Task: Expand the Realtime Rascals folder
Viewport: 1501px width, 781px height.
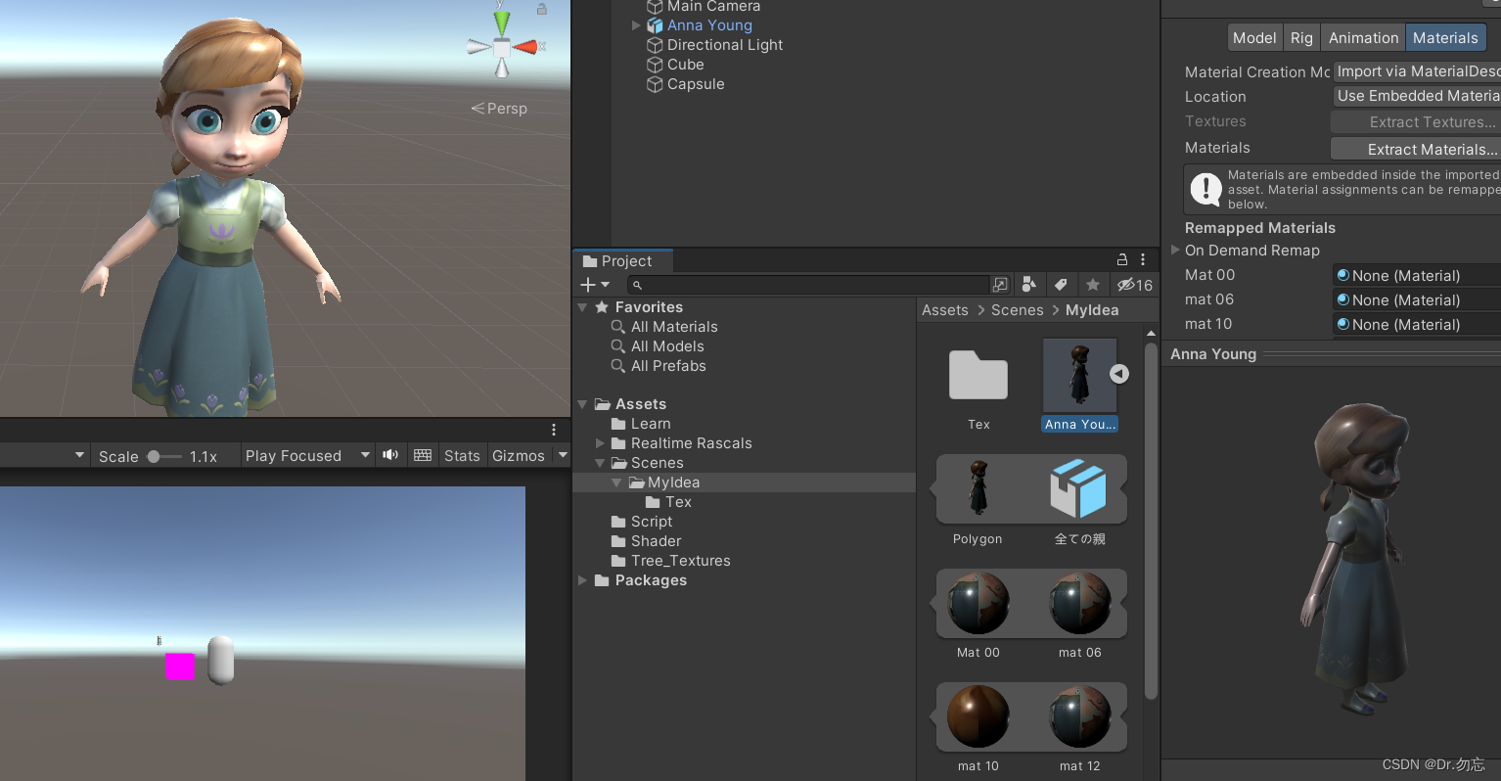Action: 600,443
